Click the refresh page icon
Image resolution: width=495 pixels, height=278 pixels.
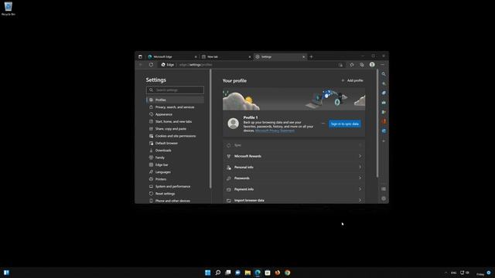coord(152,65)
